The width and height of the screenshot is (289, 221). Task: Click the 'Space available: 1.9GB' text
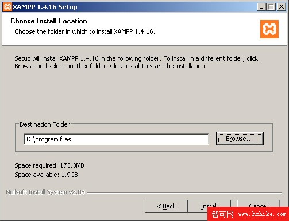click(46, 175)
